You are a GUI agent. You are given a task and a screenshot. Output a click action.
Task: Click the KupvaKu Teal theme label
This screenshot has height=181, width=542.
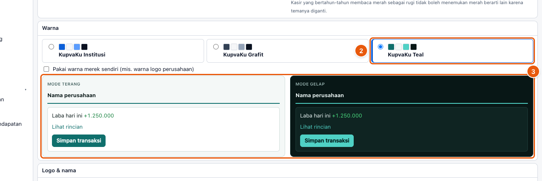406,54
